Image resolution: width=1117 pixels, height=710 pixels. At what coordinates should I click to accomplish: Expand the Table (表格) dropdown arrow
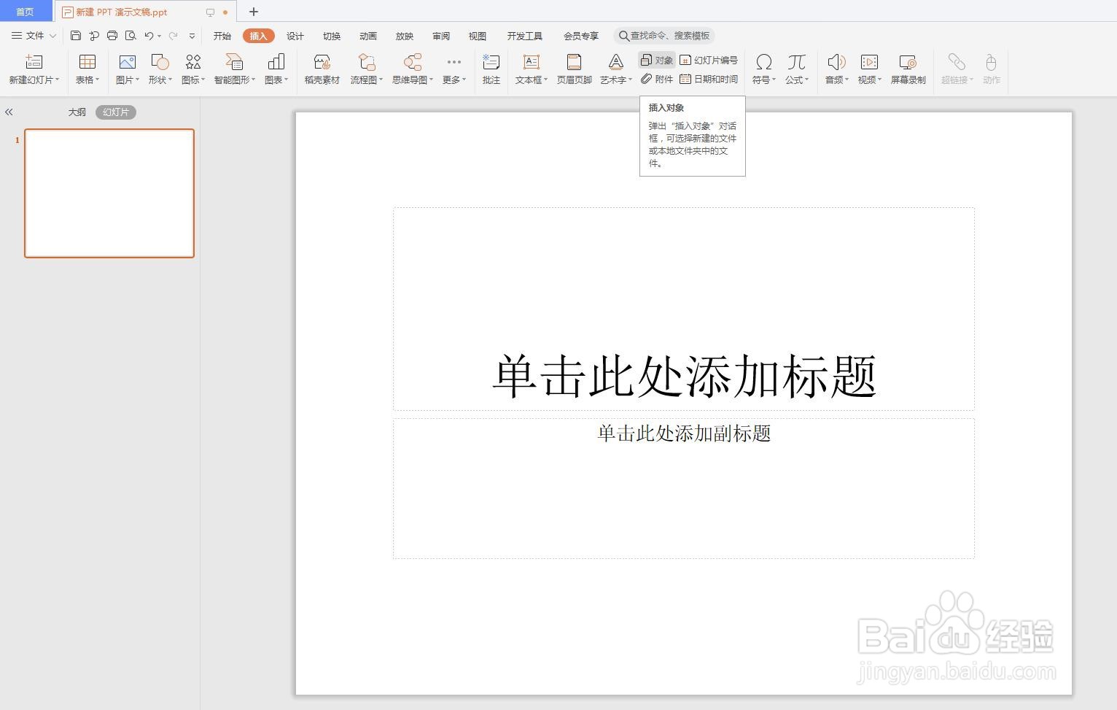(97, 80)
